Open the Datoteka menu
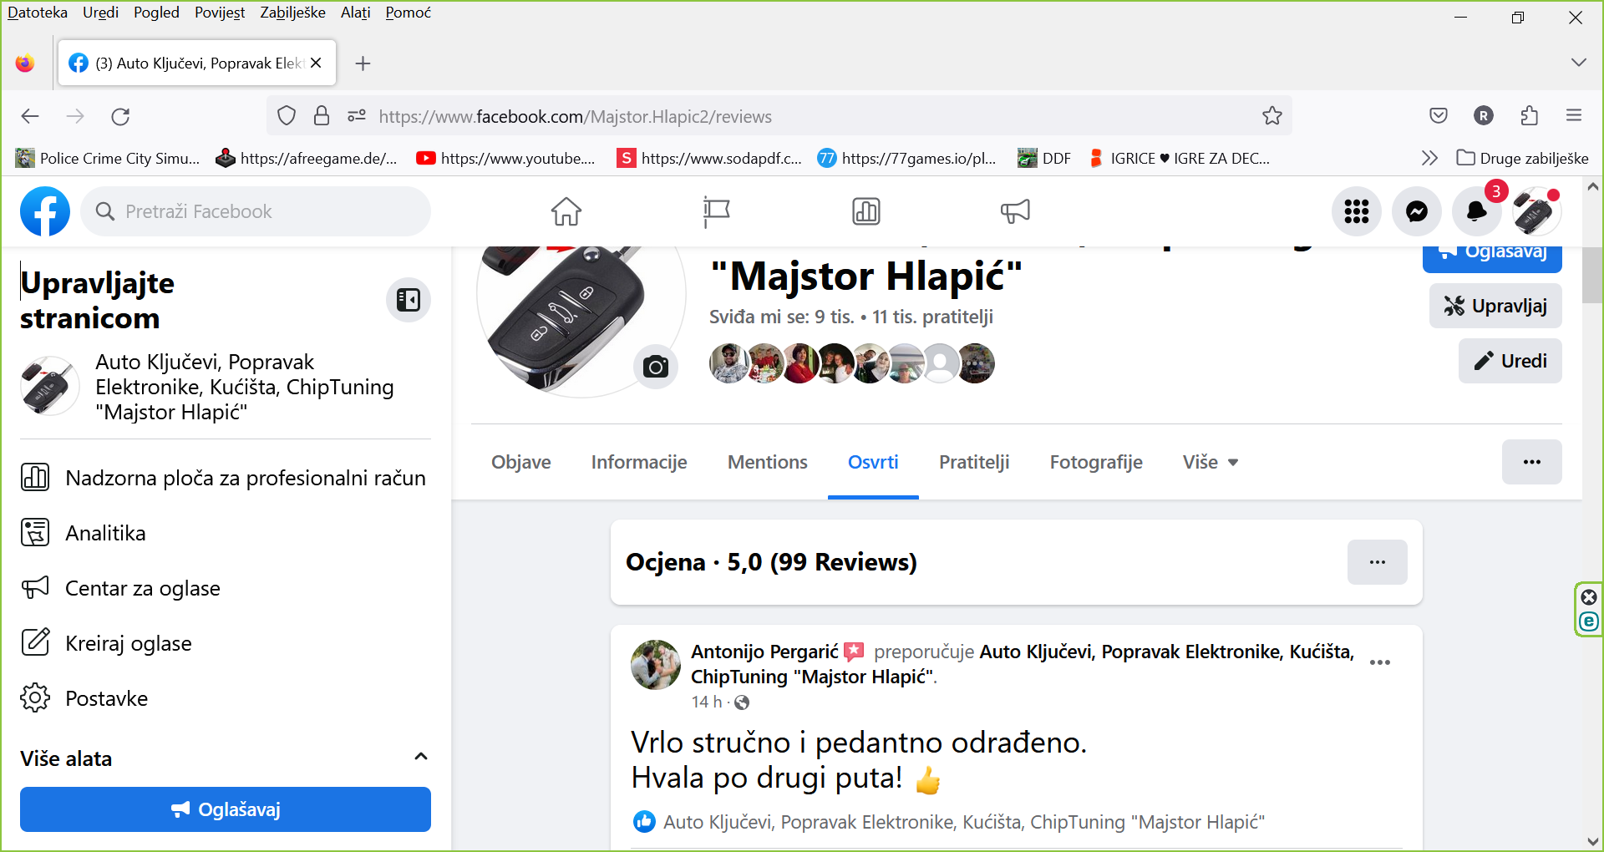 (x=38, y=13)
